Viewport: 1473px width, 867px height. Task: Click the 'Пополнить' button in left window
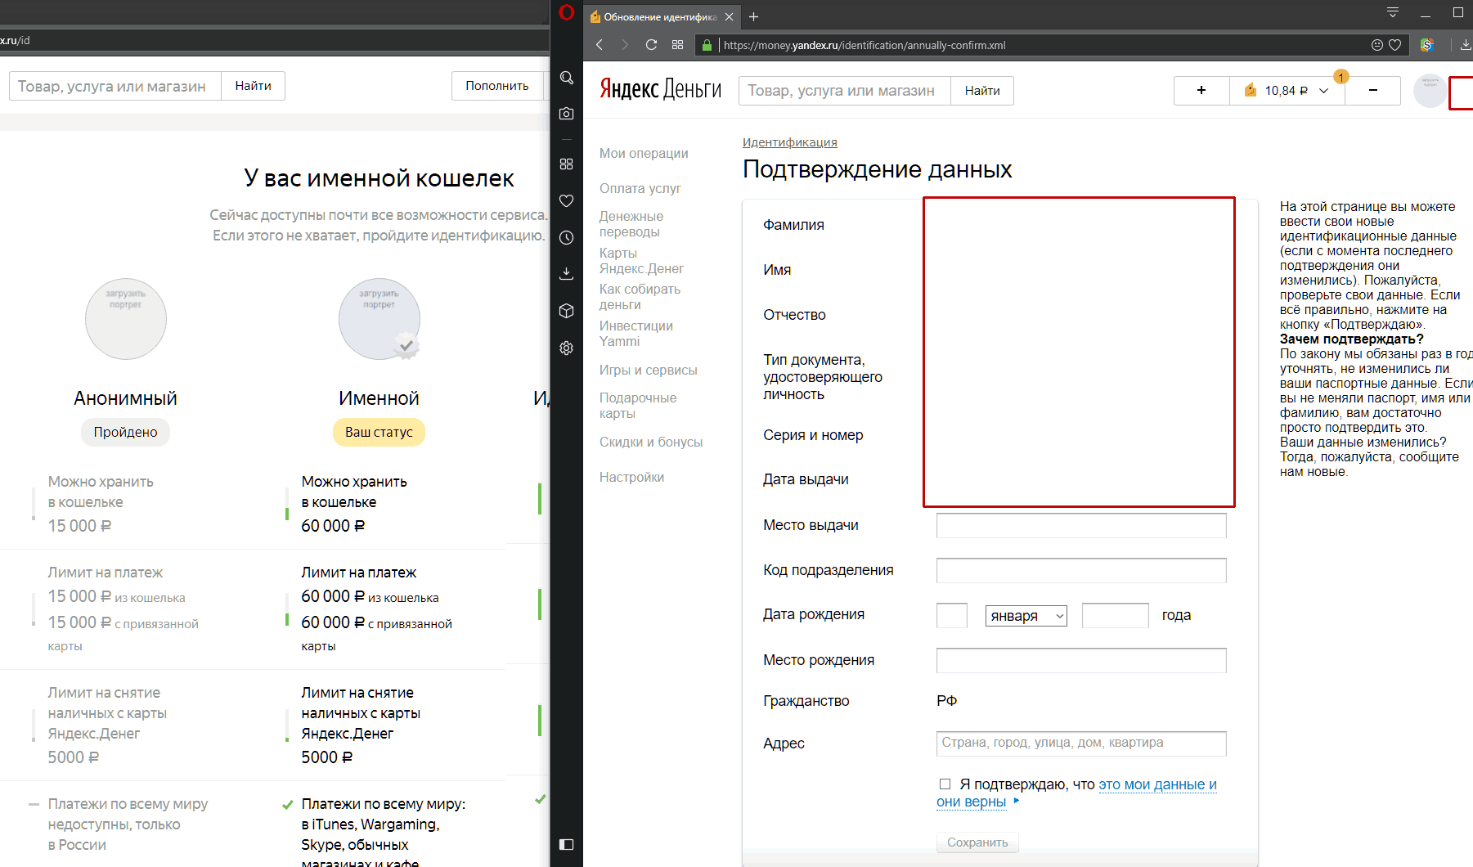(x=497, y=86)
